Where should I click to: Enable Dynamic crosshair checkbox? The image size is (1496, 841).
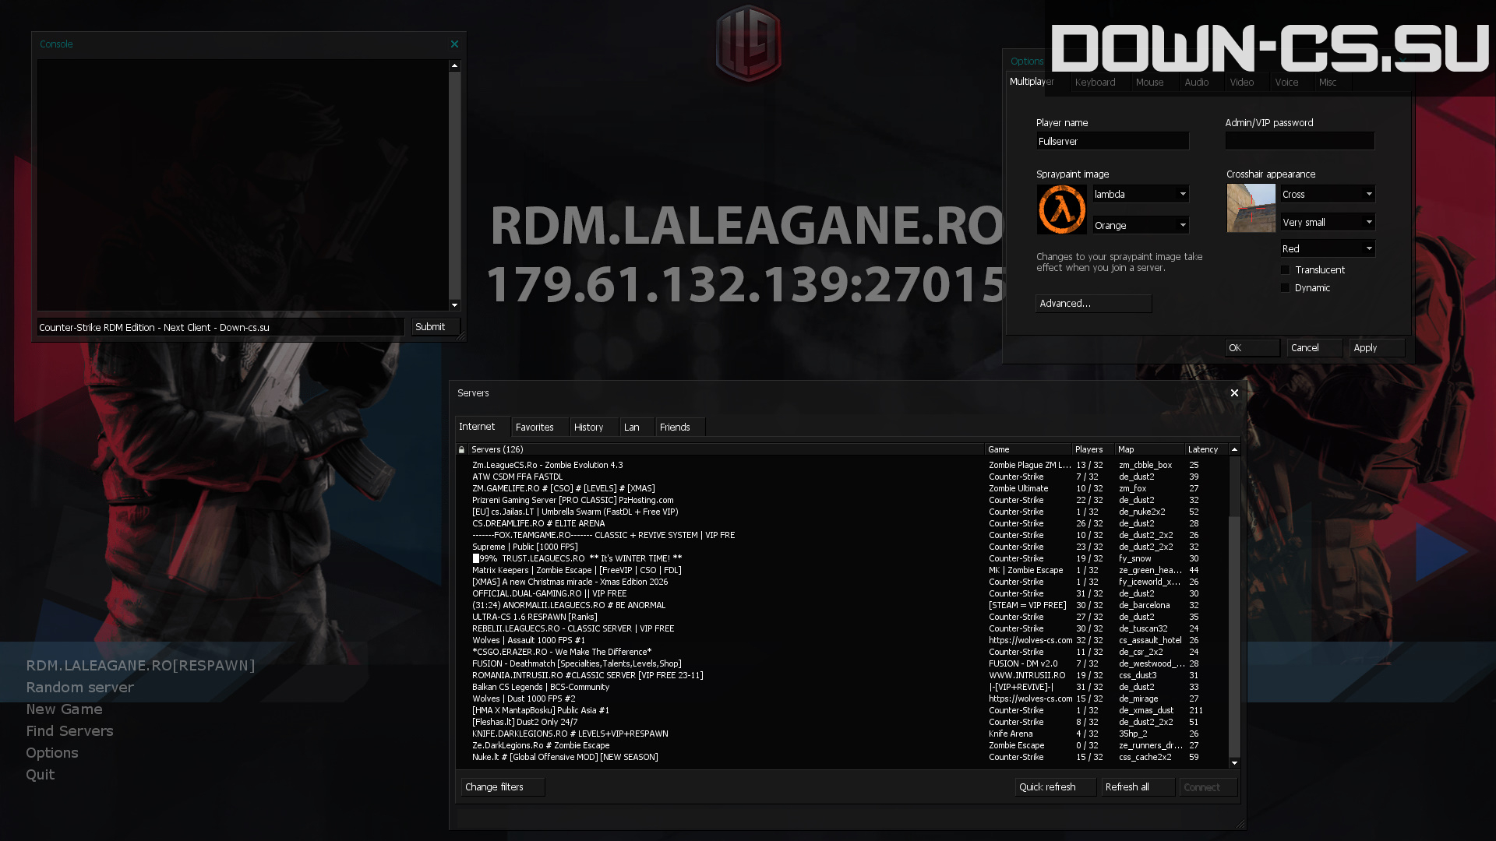(x=1285, y=288)
